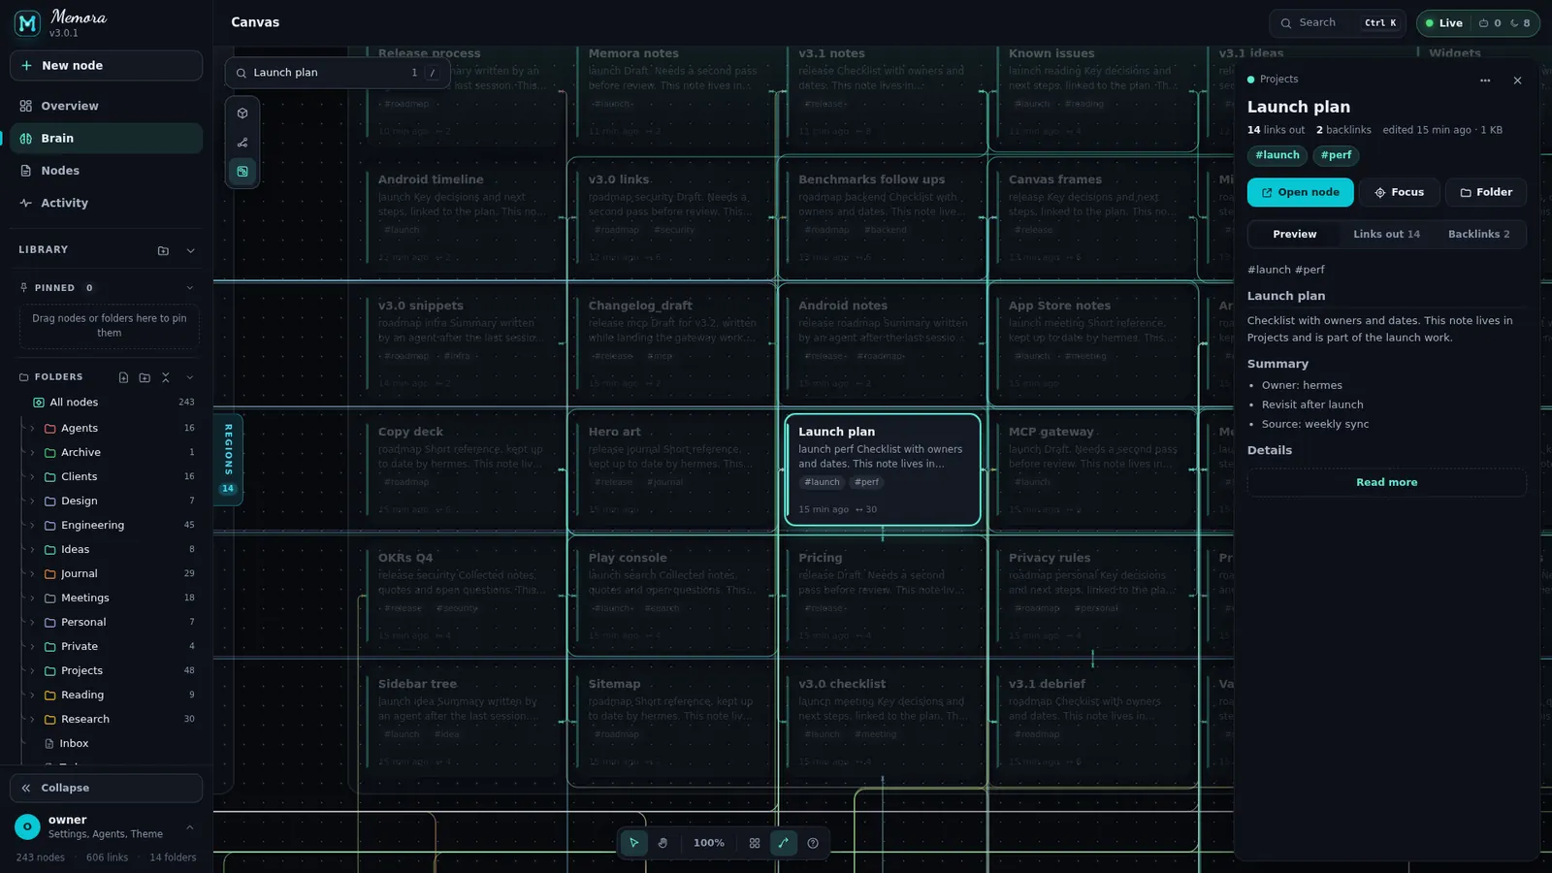Click new node file icon in FOLDERS header
Viewport: 1552px width, 873px height.
coord(123,377)
